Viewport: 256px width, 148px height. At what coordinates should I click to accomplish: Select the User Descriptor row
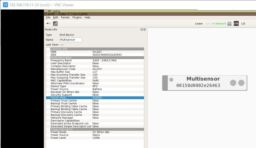(95, 63)
